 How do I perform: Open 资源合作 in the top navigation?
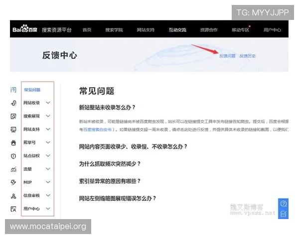pyautogui.click(x=209, y=30)
